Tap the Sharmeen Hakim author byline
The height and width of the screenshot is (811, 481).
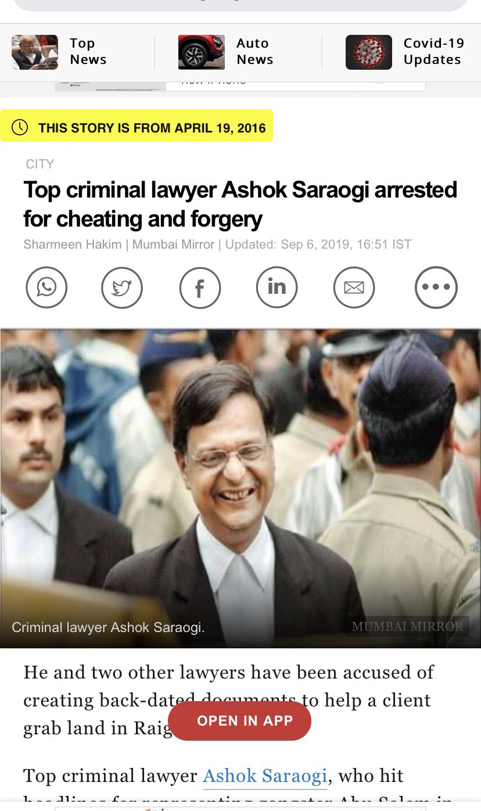73,245
